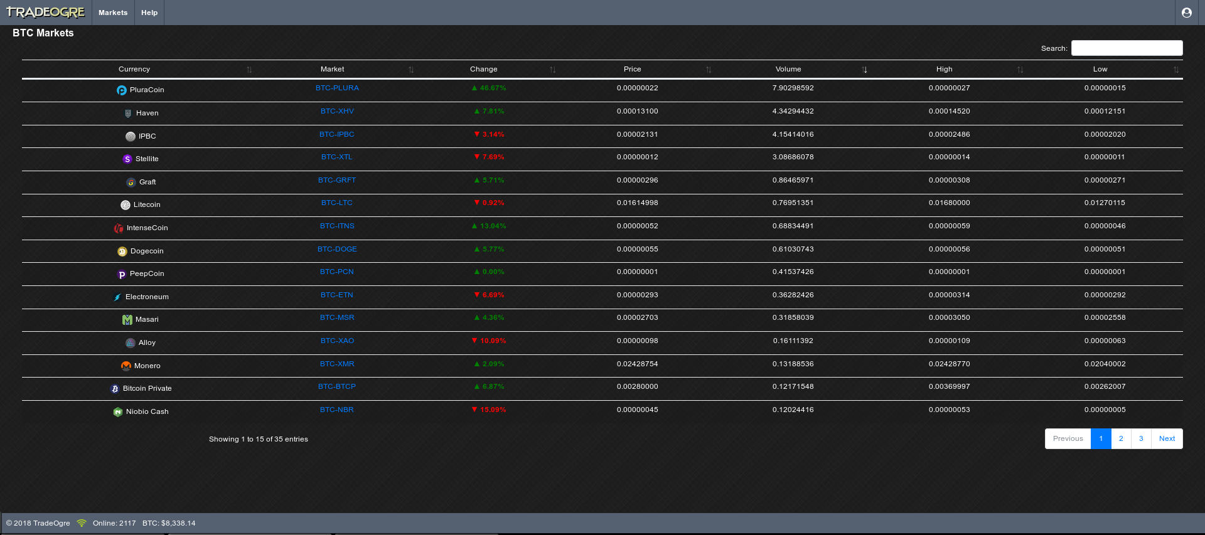
Task: Focus the Search input field
Action: (x=1127, y=48)
